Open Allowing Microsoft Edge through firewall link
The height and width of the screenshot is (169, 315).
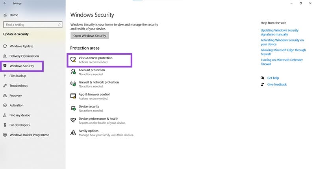click(283, 52)
